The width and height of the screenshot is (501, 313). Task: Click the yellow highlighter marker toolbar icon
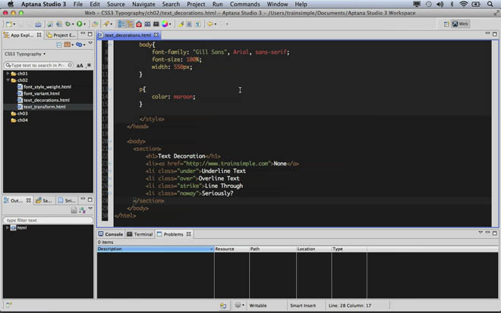click(181, 24)
